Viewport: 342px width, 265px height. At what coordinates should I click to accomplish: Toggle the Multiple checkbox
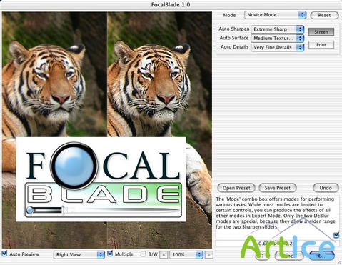click(110, 254)
